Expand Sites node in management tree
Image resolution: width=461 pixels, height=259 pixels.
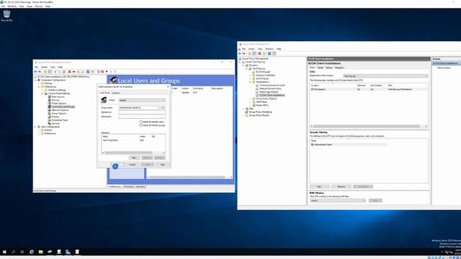tap(243, 109)
